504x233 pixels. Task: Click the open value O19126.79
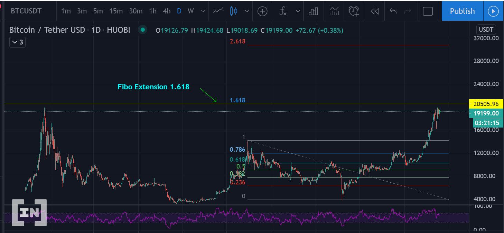[172, 30]
